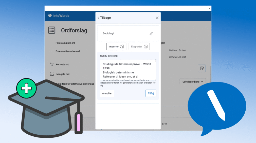Open the Udvidet ordliste dropdown
This screenshot has height=143, width=256.
coord(193,82)
